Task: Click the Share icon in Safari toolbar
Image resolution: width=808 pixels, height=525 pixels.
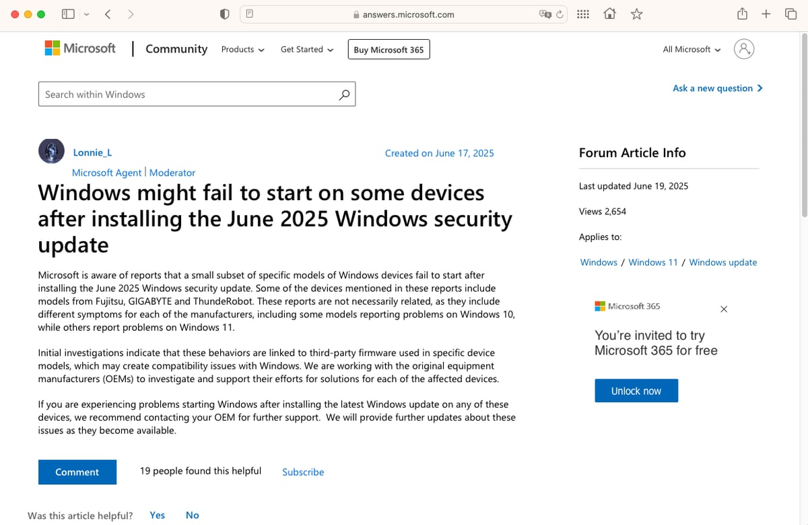Action: tap(742, 14)
